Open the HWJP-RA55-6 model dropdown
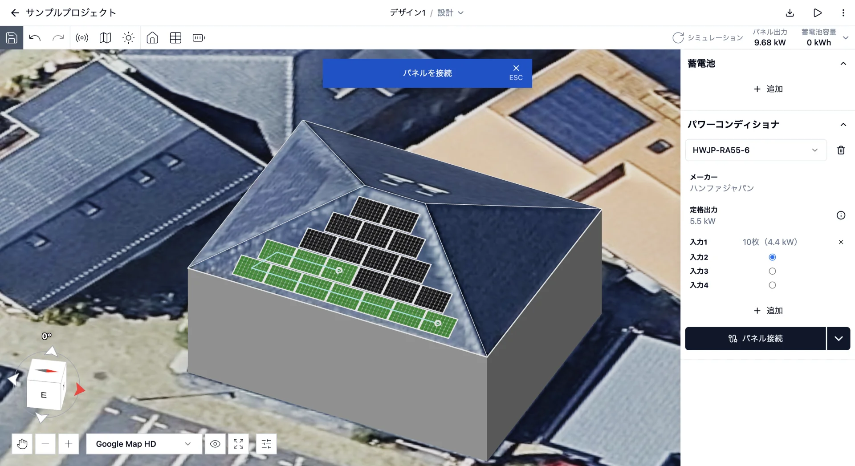Screen dimensions: 855x466 pyautogui.click(x=756, y=150)
